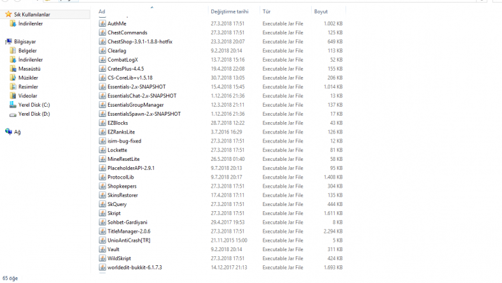The height and width of the screenshot is (283, 502).
Task: Click the 2.294 KB size value
Action: pos(333,231)
